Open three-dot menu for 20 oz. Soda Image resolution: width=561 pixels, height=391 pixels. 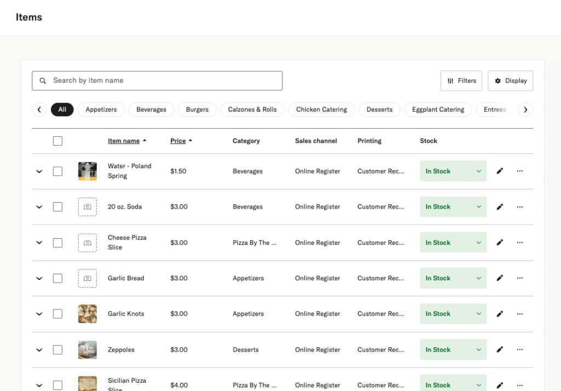click(x=520, y=207)
